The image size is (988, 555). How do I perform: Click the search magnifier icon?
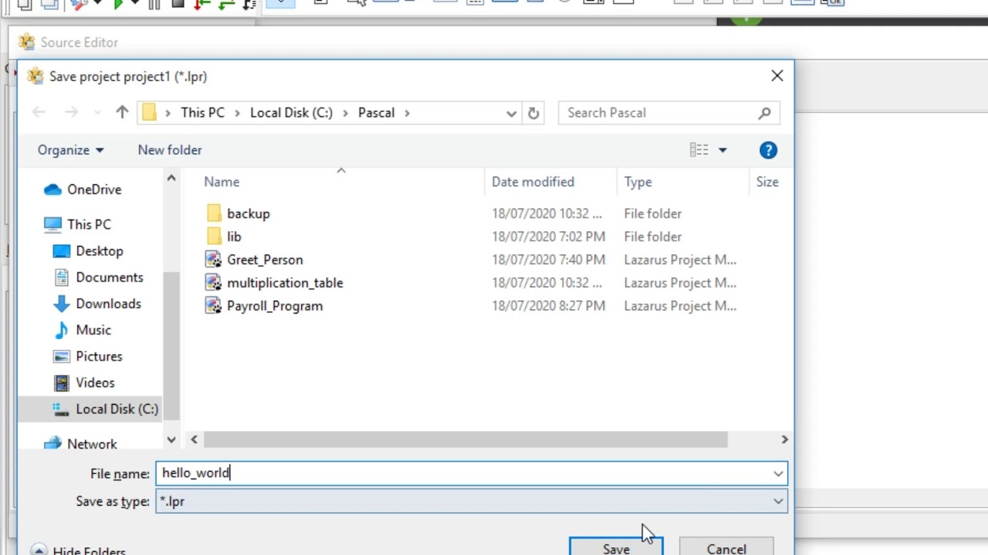pos(764,113)
